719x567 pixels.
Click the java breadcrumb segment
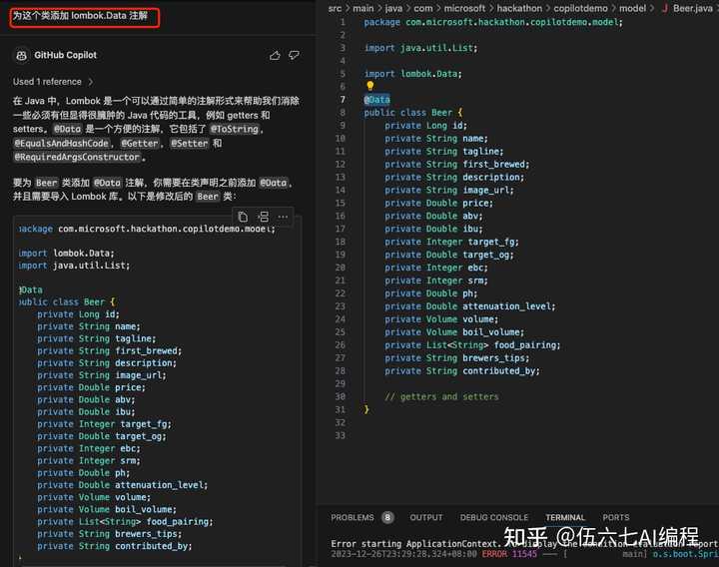393,8
